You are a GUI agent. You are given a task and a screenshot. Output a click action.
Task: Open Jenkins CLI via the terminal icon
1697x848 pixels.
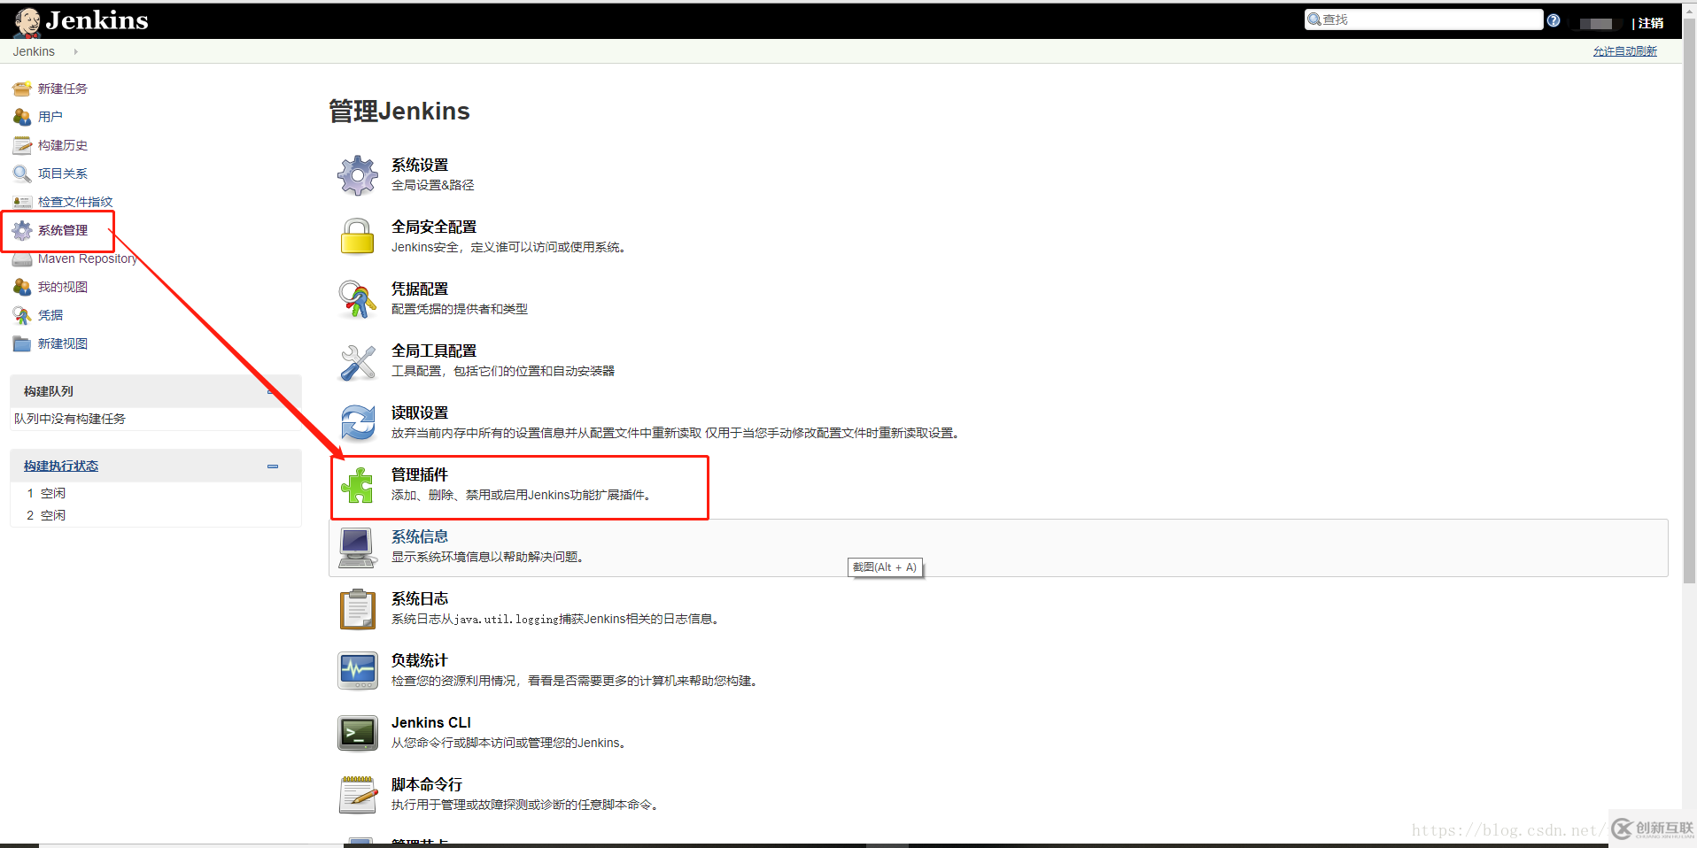pyautogui.click(x=357, y=732)
